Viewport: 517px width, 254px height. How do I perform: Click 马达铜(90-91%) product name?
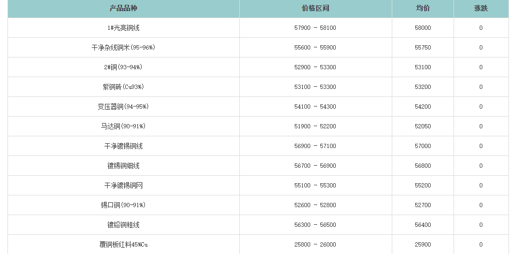(x=123, y=126)
